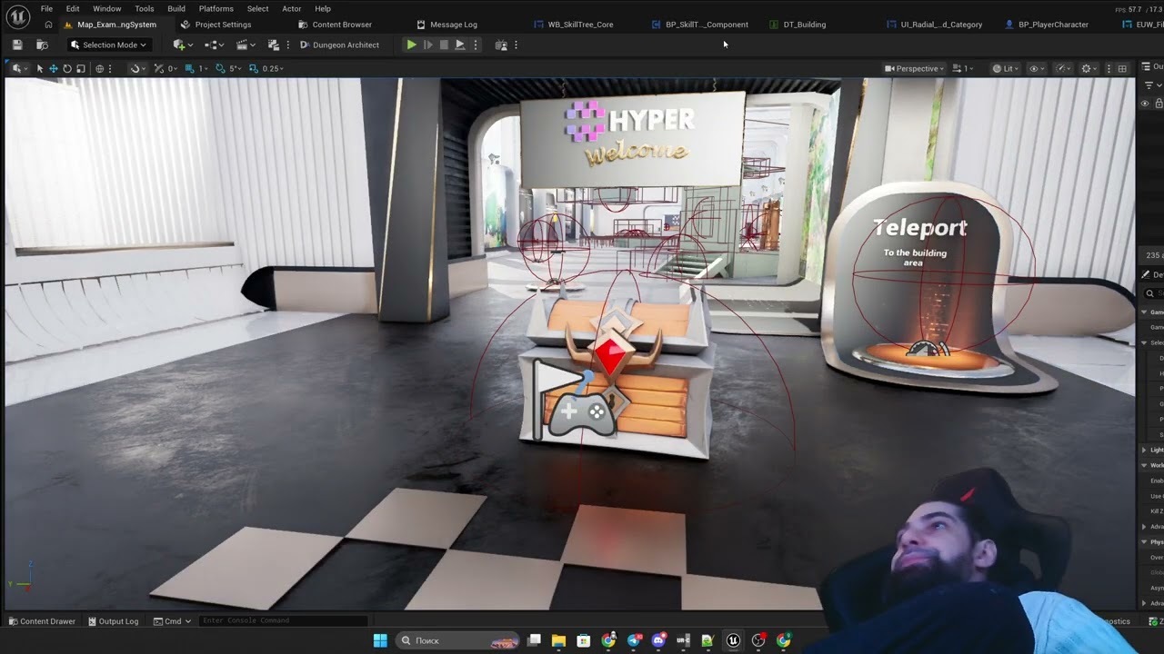
Task: Open Unreal Engine from the taskbar
Action: (x=733, y=640)
